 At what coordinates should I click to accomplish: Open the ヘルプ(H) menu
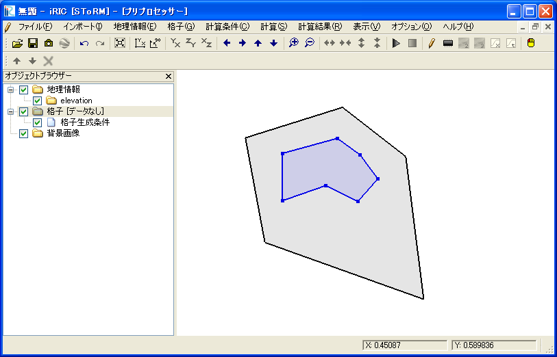coord(458,27)
